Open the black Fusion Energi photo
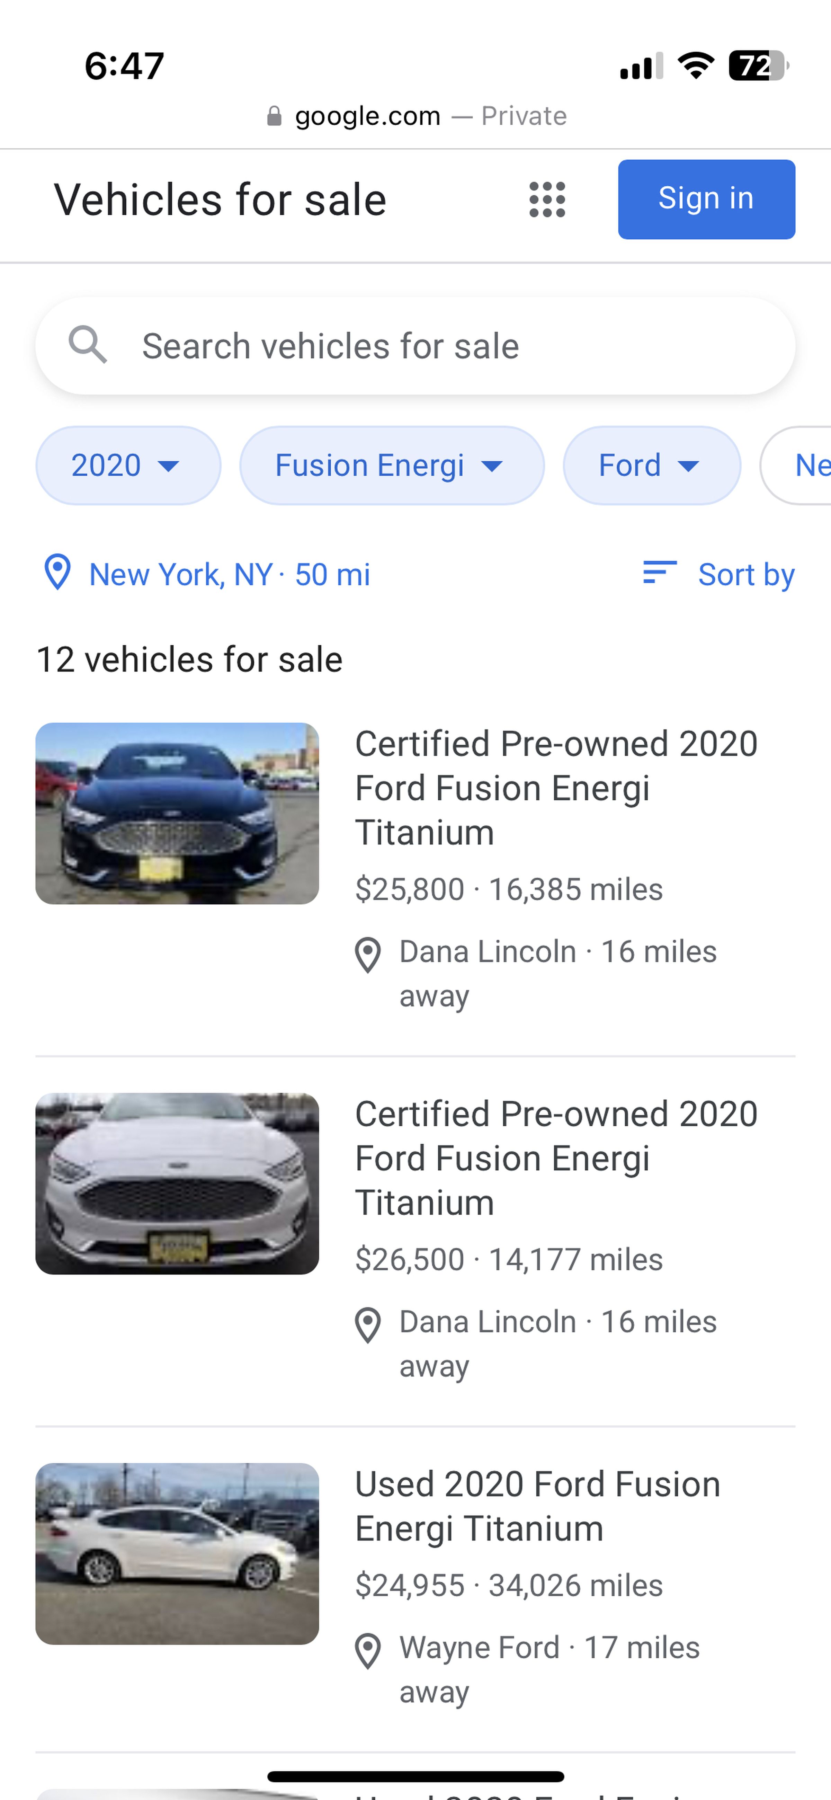 tap(177, 813)
